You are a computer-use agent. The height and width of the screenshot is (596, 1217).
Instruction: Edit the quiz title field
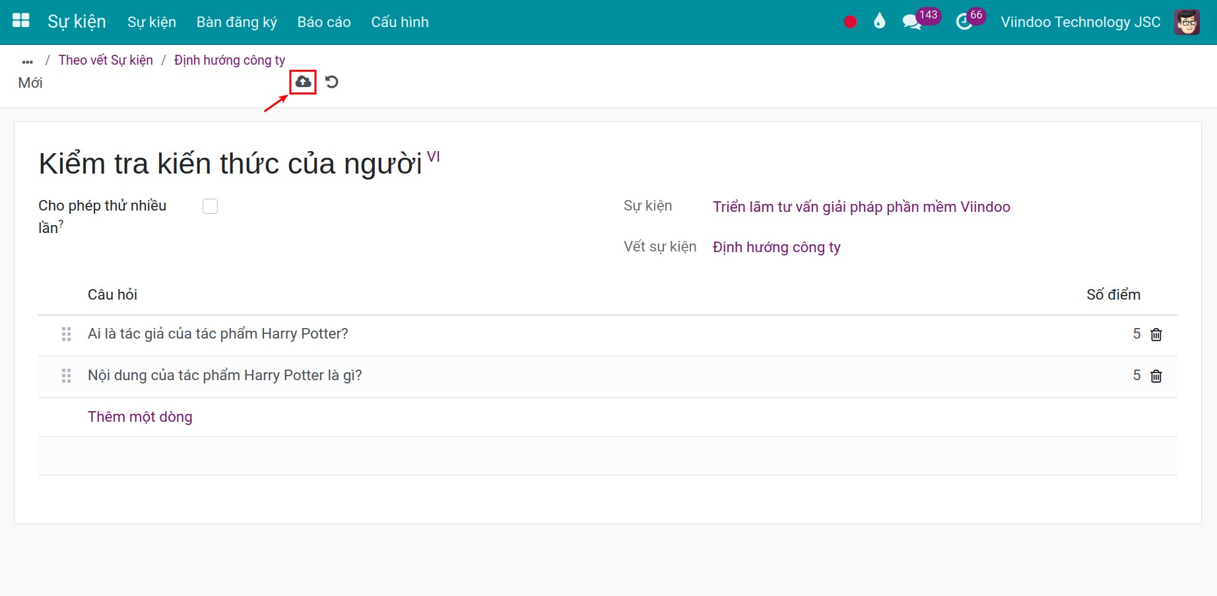(230, 163)
